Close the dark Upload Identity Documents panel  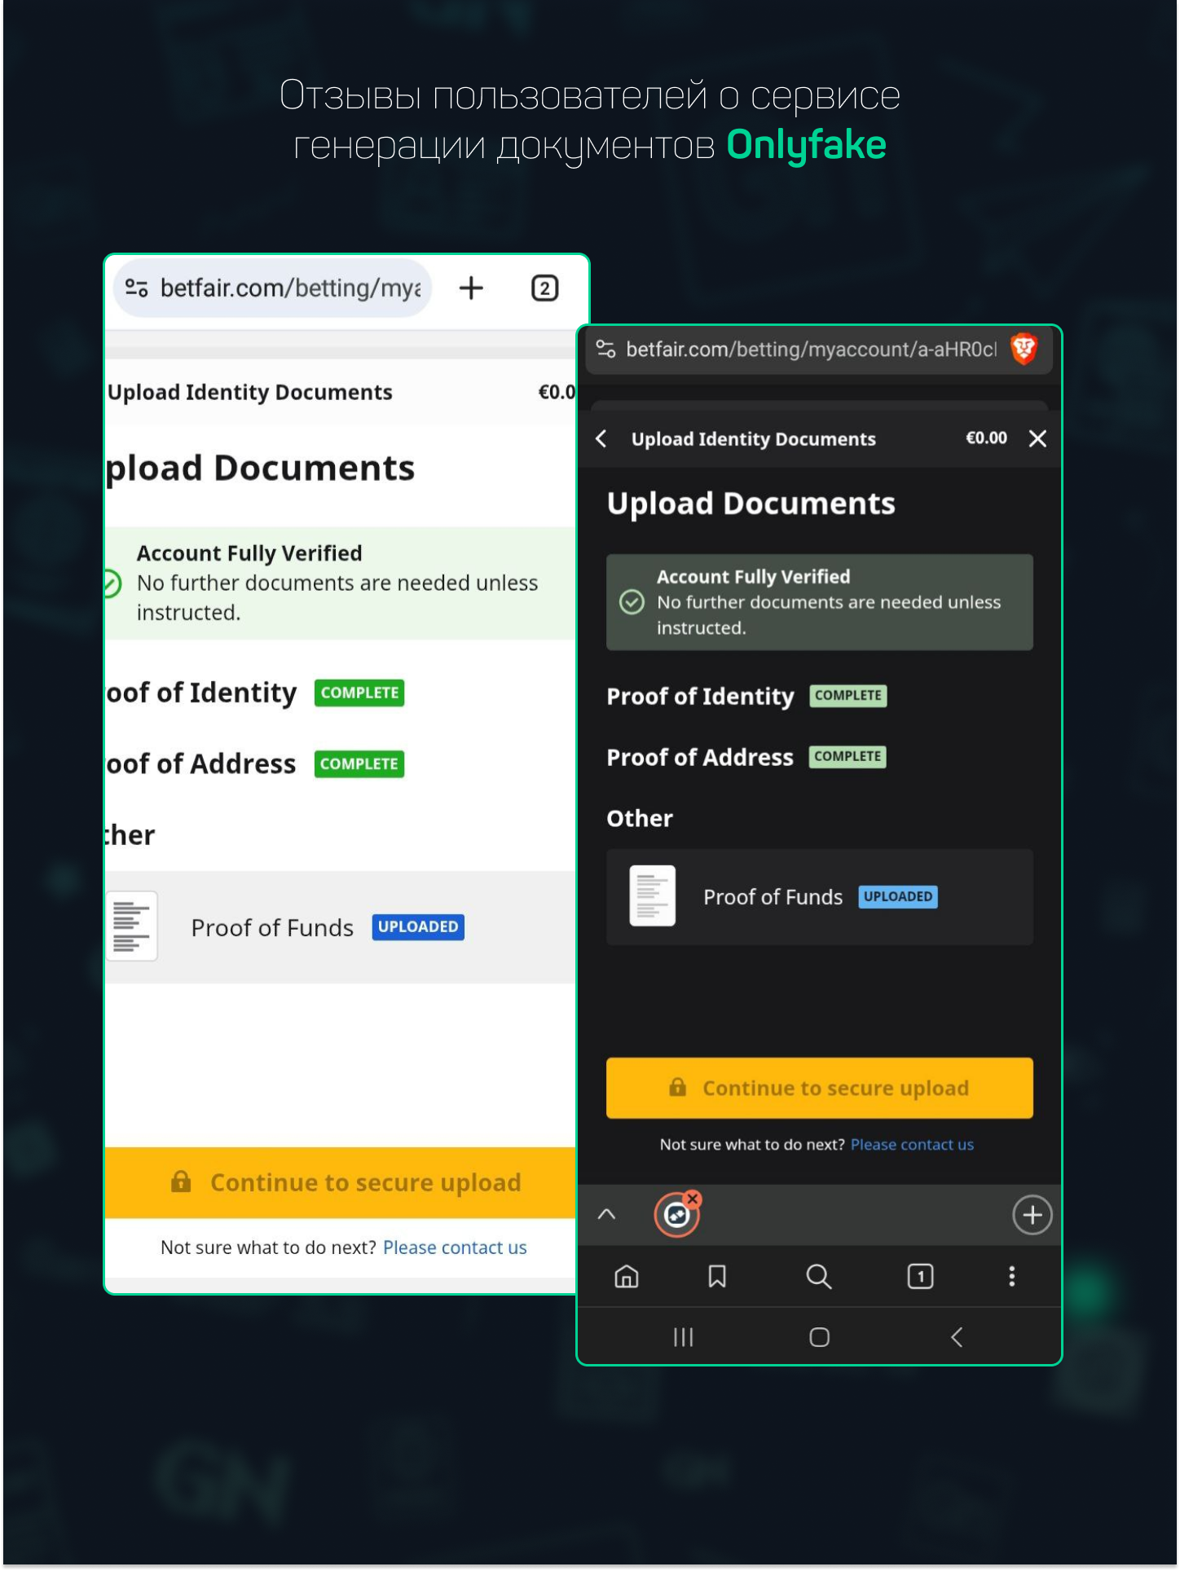tap(1037, 439)
